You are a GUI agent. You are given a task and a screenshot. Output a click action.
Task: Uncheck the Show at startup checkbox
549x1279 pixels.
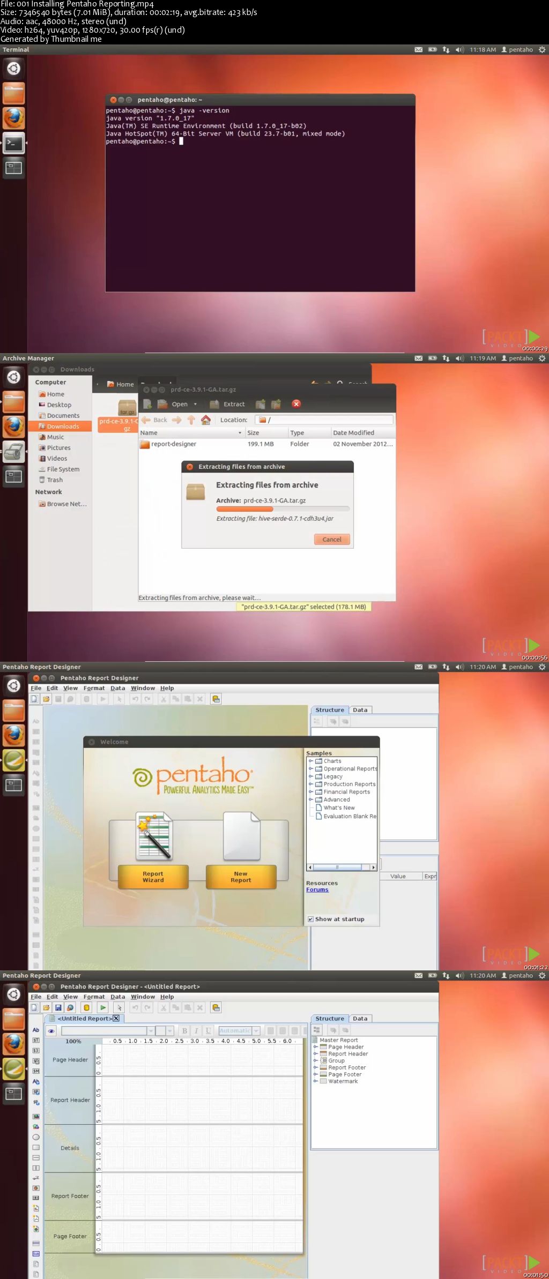click(310, 919)
